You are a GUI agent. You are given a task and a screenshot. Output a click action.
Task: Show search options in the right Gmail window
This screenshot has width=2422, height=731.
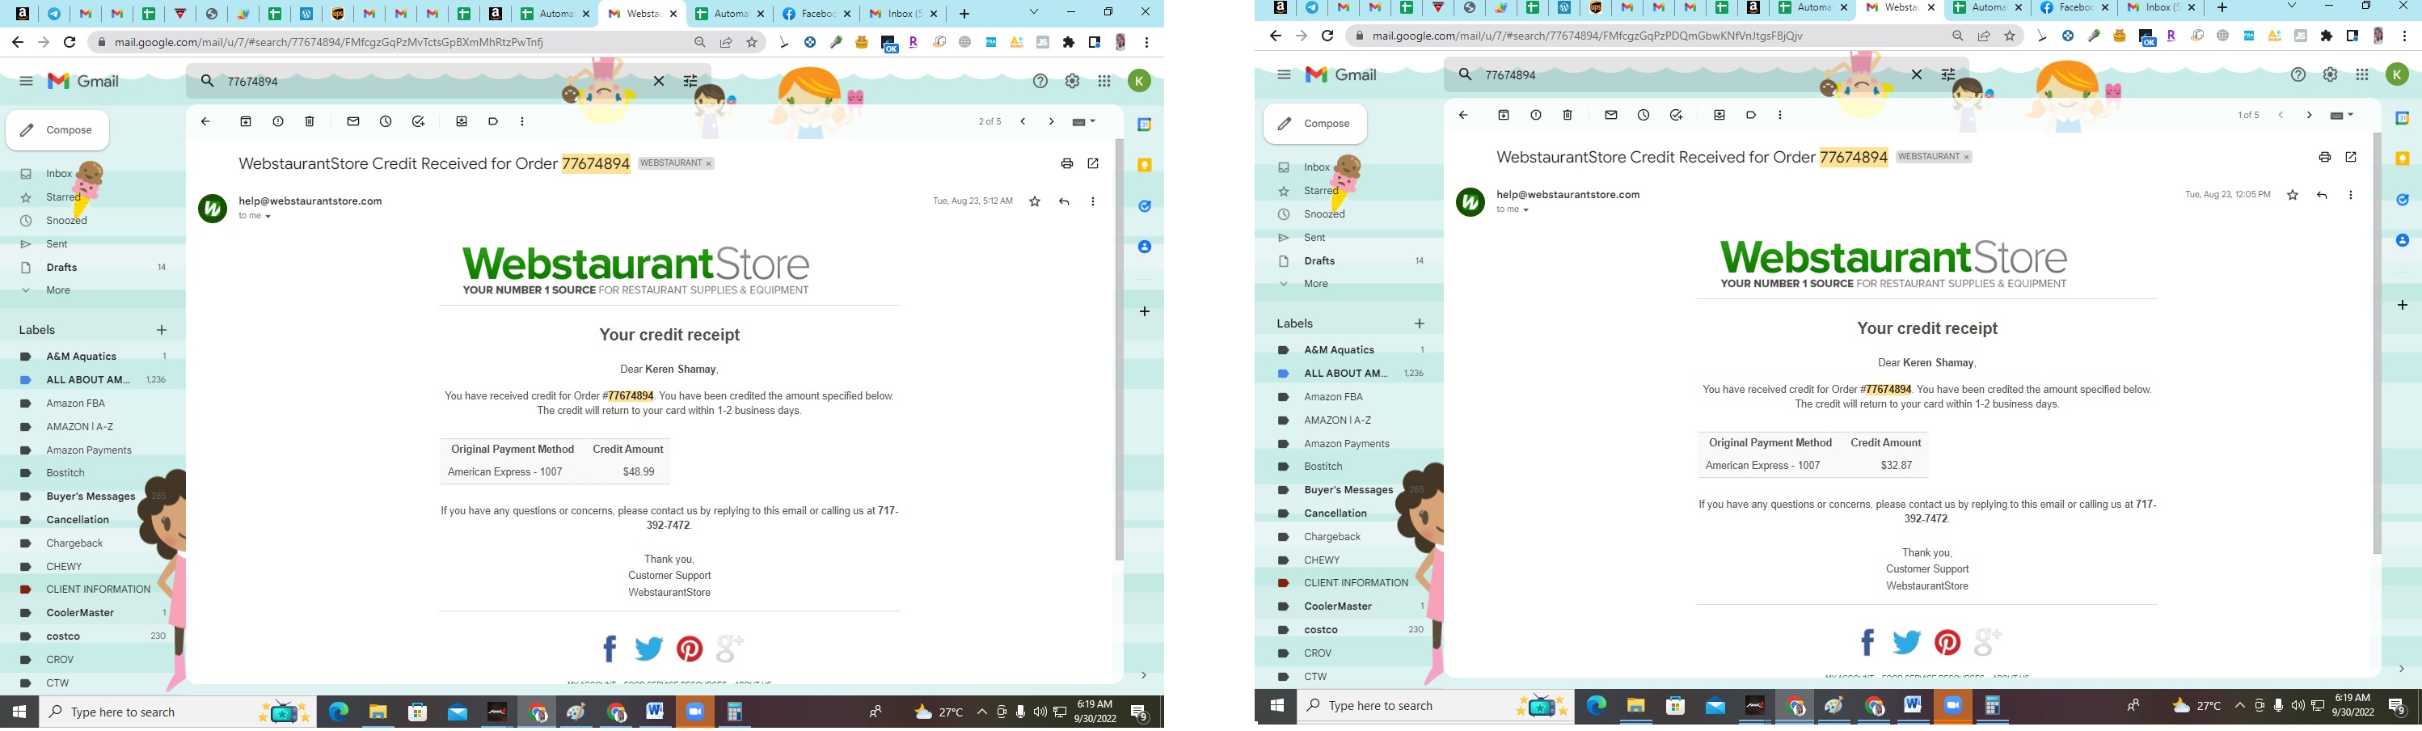coord(1948,74)
